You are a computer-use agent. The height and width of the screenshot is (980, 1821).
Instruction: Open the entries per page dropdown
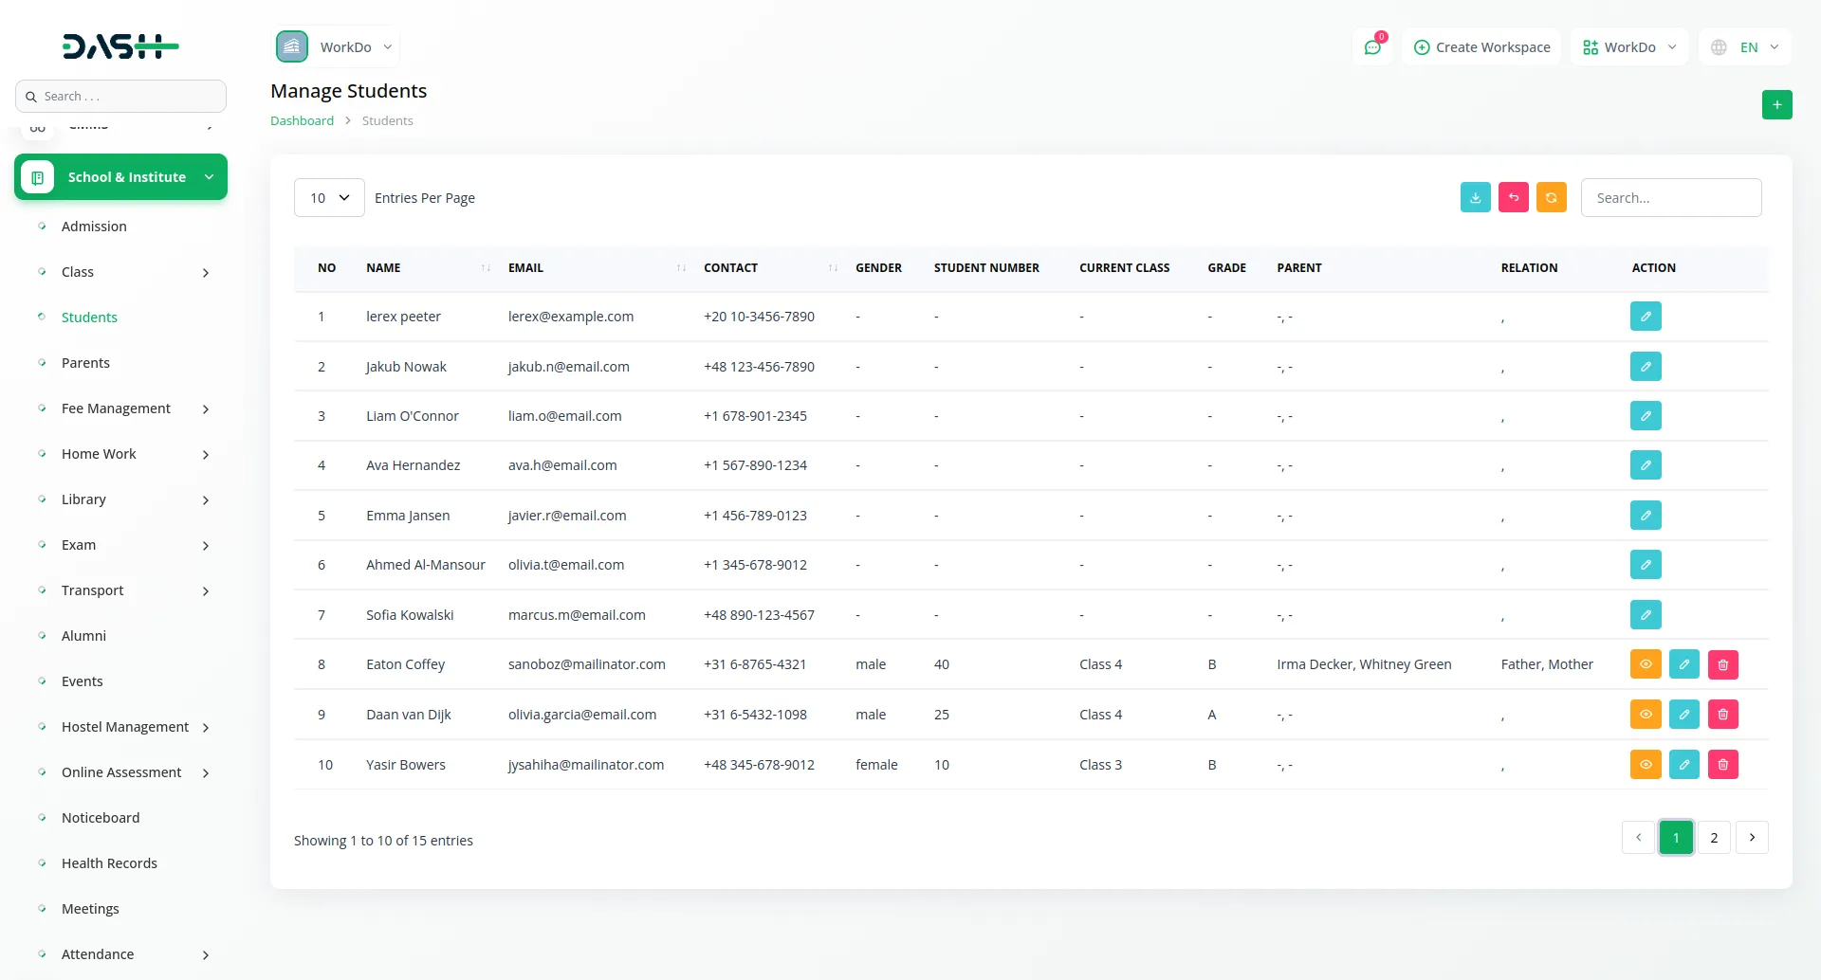point(329,198)
